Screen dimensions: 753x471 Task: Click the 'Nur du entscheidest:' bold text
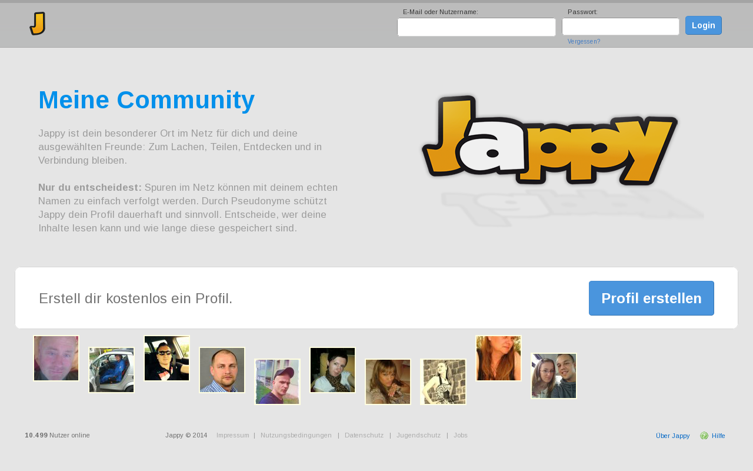pos(90,187)
